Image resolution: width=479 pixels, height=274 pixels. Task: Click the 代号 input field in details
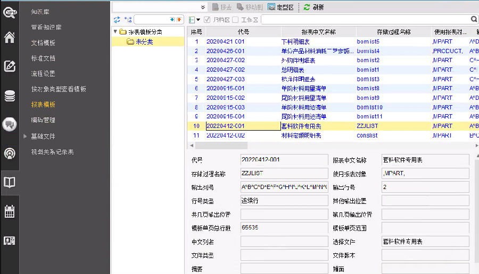284,160
